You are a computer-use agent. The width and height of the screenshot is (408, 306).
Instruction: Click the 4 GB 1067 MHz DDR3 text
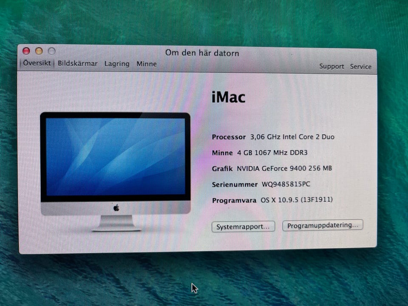coord(272,153)
